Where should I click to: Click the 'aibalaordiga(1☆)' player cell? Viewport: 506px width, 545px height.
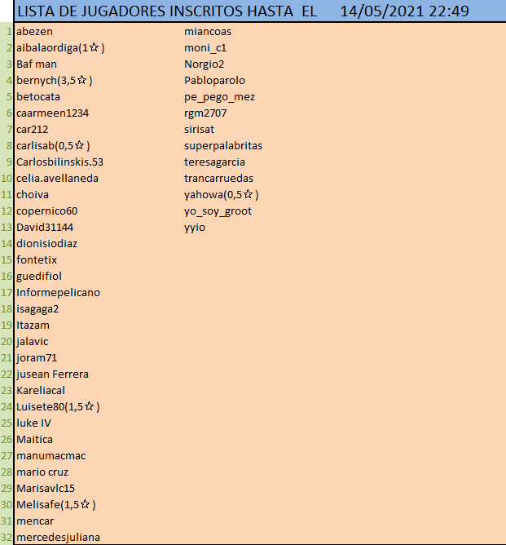[x=60, y=47]
